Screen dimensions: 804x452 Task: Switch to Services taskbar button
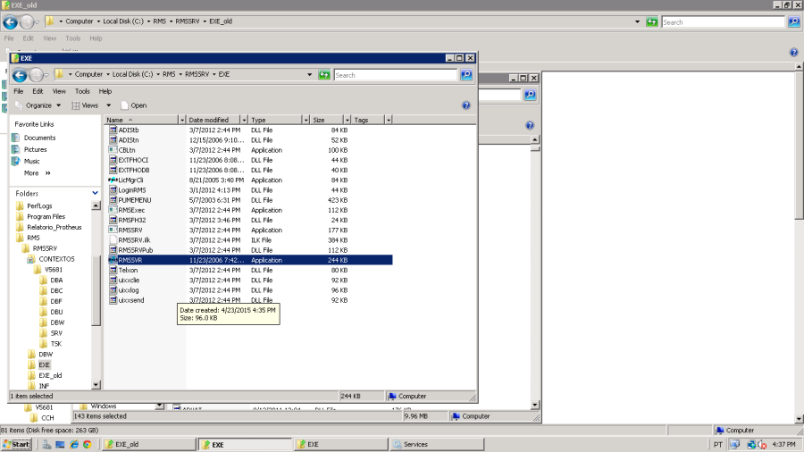tap(437, 444)
